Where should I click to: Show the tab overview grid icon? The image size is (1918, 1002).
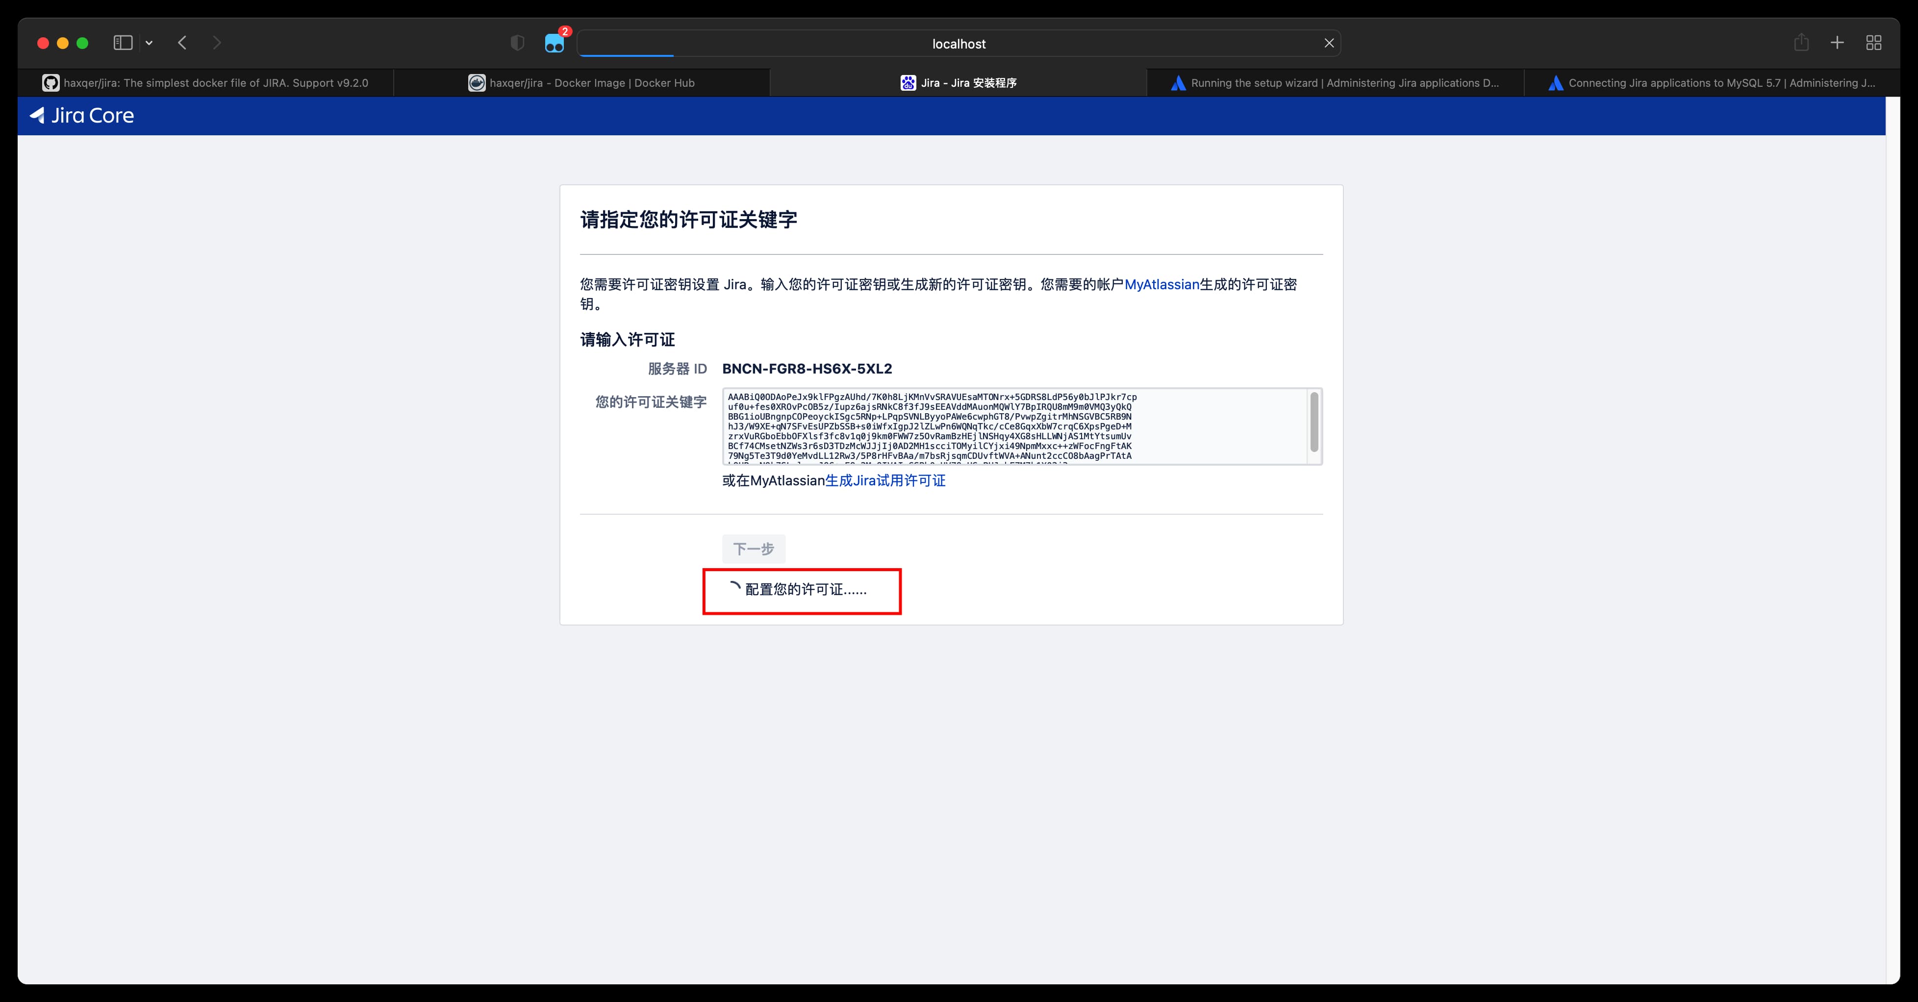(1874, 43)
